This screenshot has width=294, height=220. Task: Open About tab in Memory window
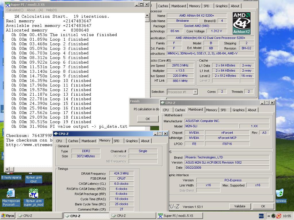tap(145, 141)
